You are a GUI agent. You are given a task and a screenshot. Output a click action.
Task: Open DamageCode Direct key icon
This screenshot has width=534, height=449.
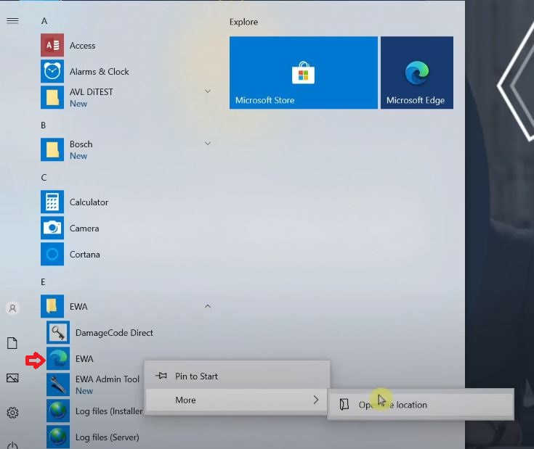click(x=58, y=332)
